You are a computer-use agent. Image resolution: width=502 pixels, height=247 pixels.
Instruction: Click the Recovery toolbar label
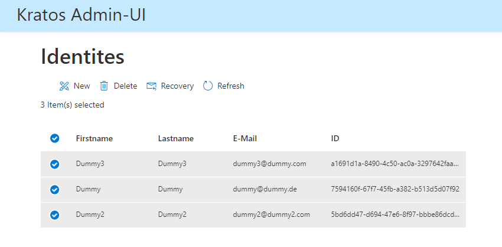[177, 86]
